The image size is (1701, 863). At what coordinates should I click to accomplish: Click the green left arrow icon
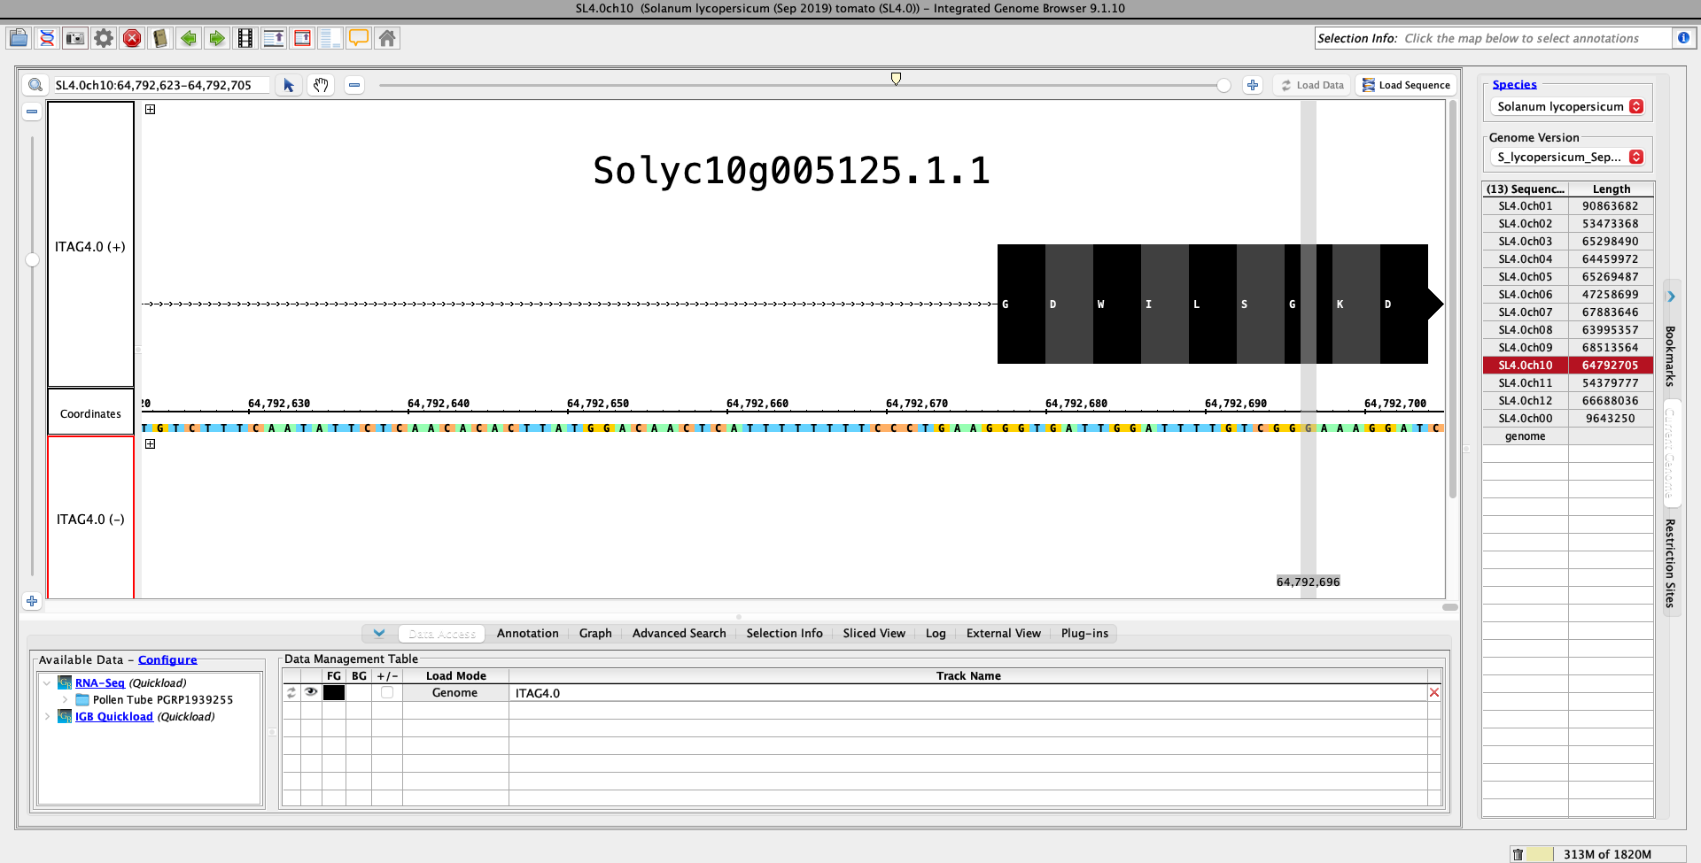(189, 38)
